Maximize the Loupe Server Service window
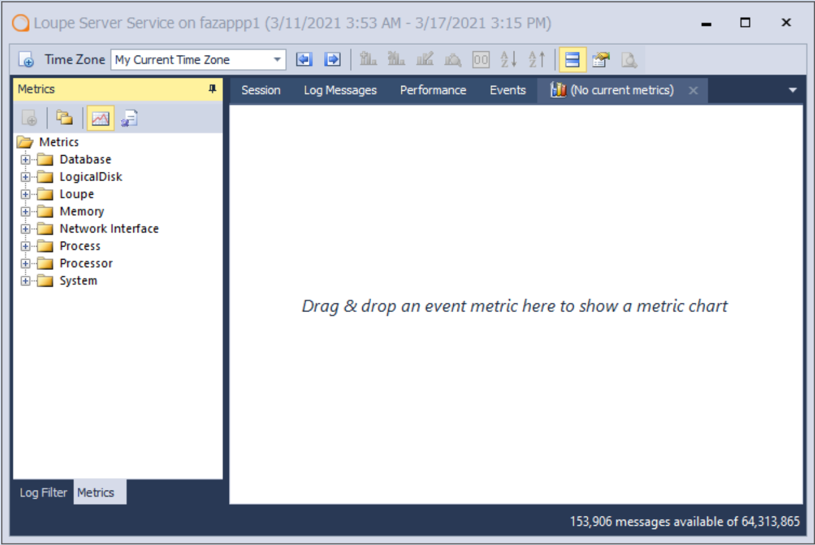The width and height of the screenshot is (815, 545). coord(745,23)
